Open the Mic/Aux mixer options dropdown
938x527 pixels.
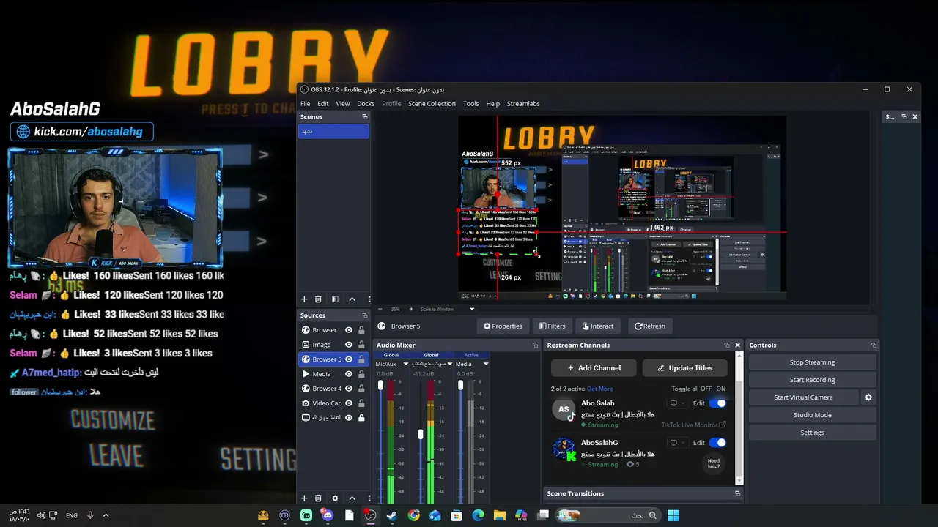click(x=406, y=364)
